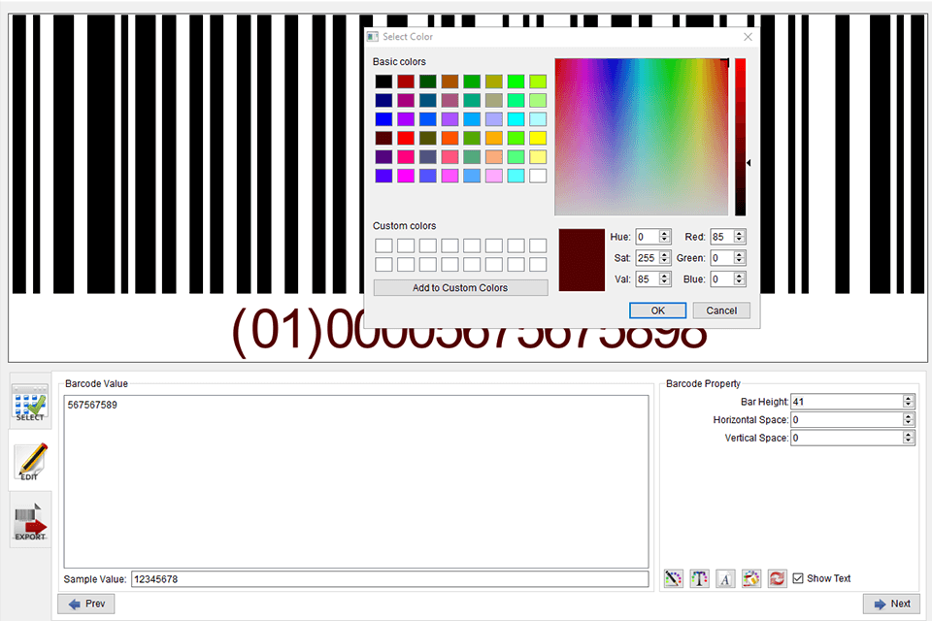
Task: Click the Sat input field showing 255
Action: pos(648,258)
